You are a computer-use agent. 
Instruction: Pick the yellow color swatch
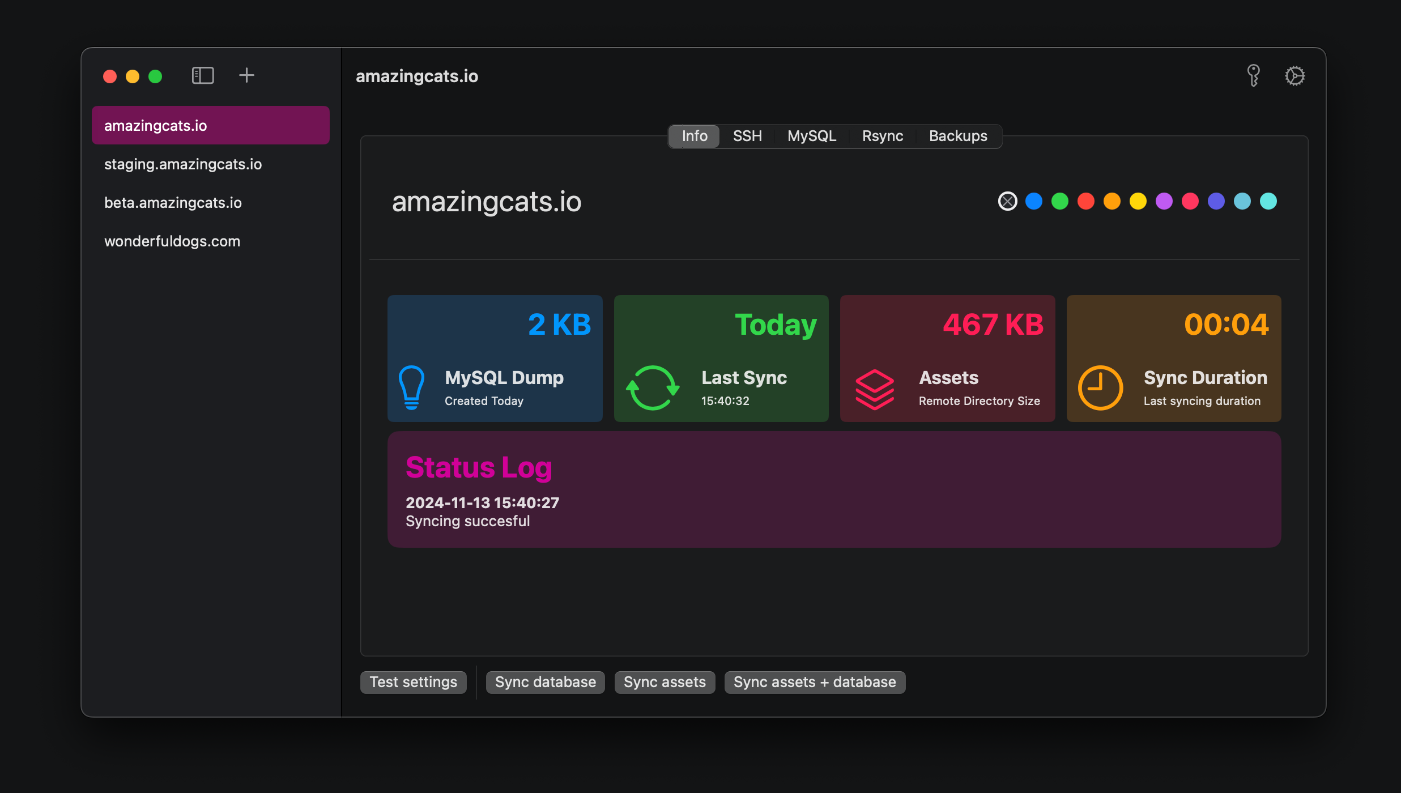[x=1138, y=201]
